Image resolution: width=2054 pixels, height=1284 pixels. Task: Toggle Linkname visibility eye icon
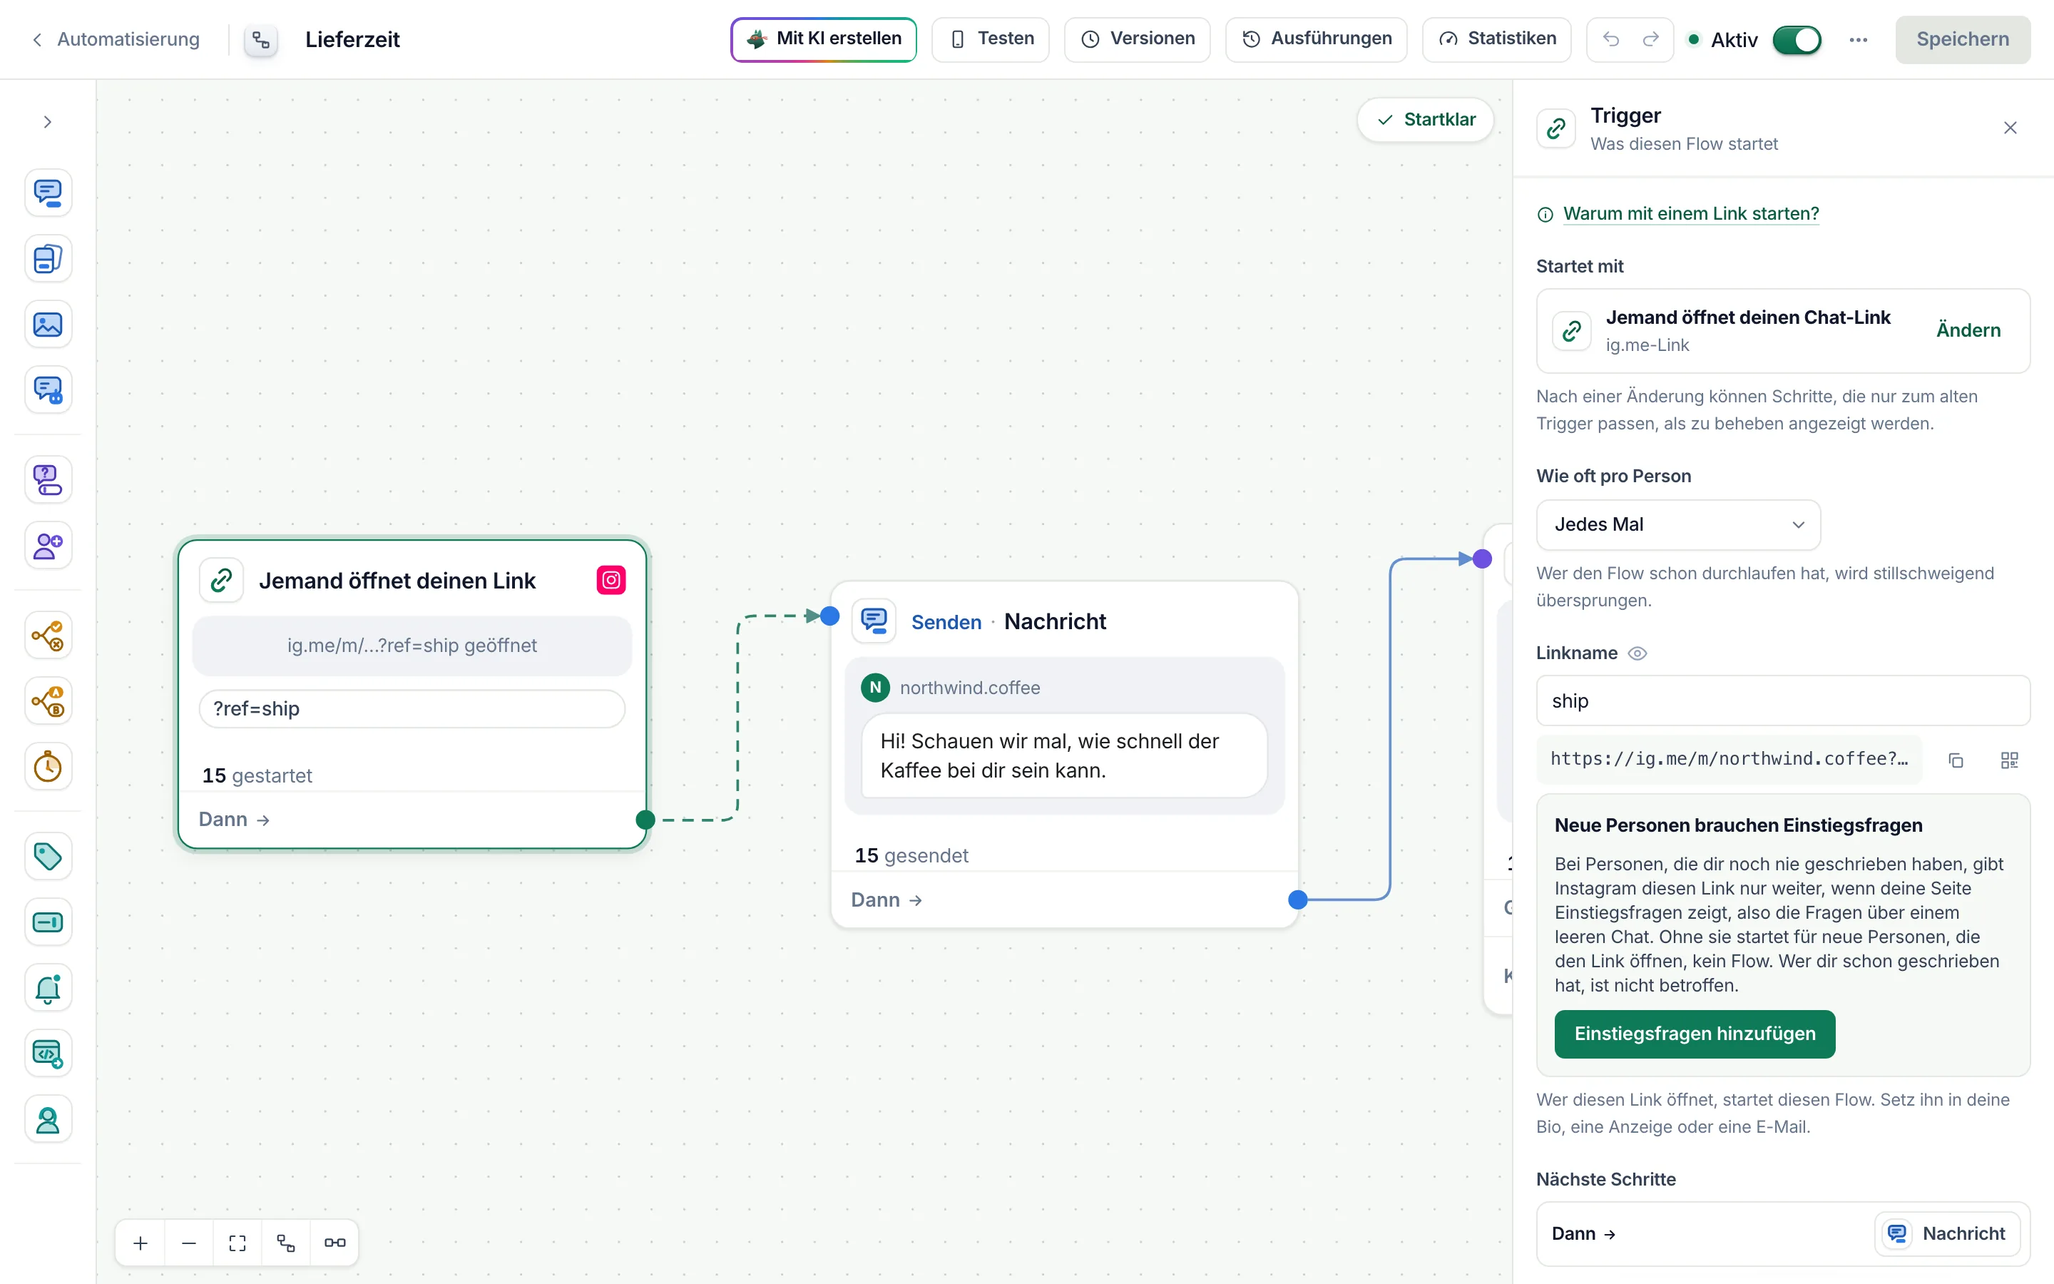click(1637, 653)
